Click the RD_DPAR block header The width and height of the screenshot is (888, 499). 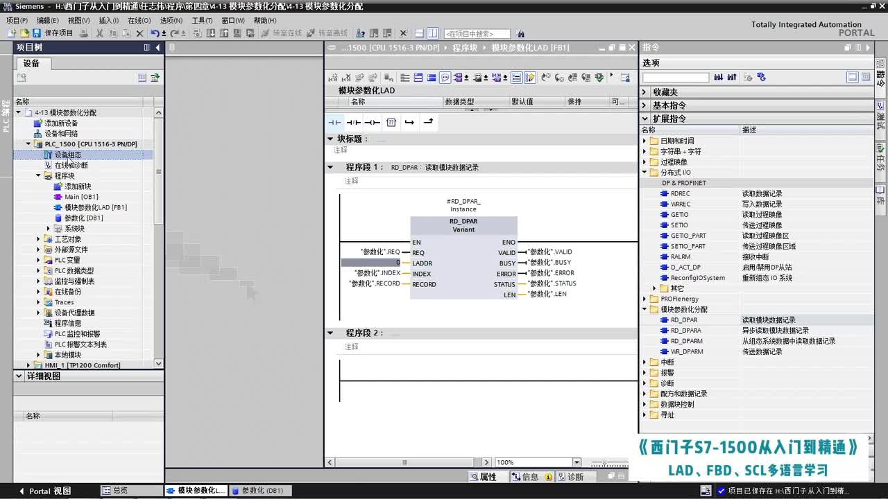(x=463, y=225)
